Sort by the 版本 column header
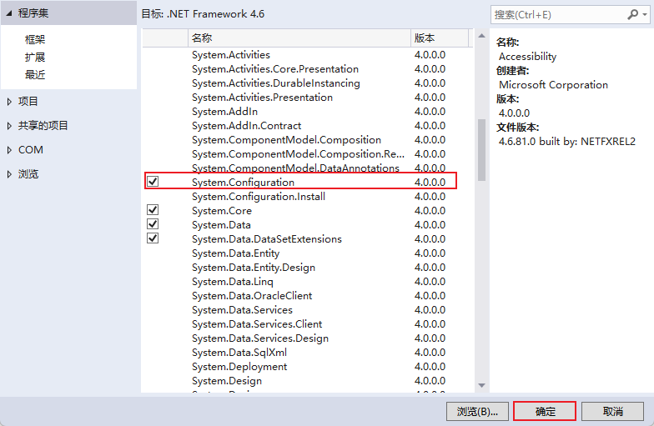654x426 pixels. 440,38
